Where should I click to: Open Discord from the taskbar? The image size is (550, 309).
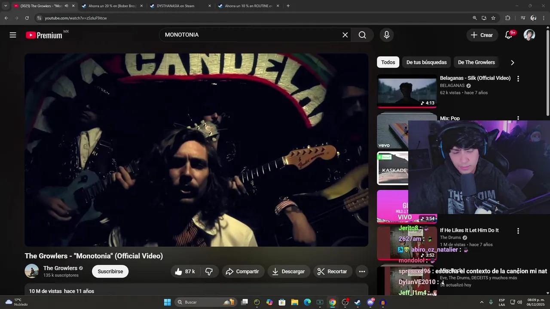[x=370, y=302]
